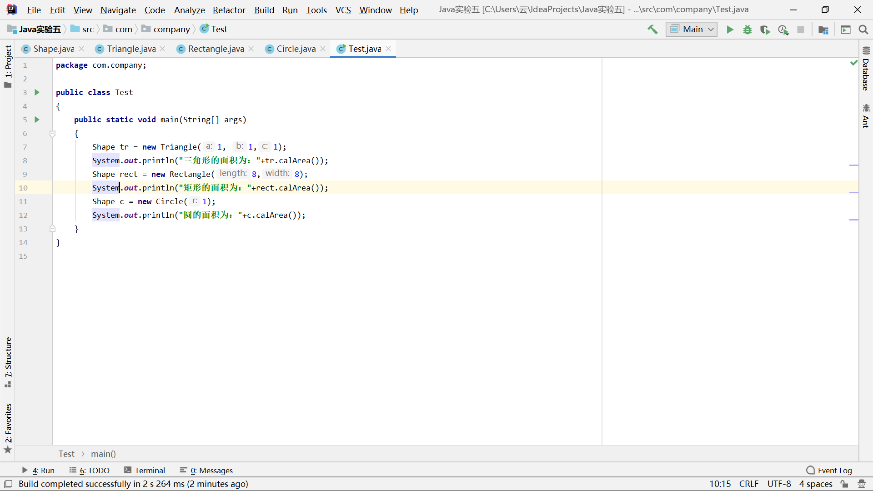Close the Shape.java tab
The width and height of the screenshot is (873, 491).
tap(82, 49)
